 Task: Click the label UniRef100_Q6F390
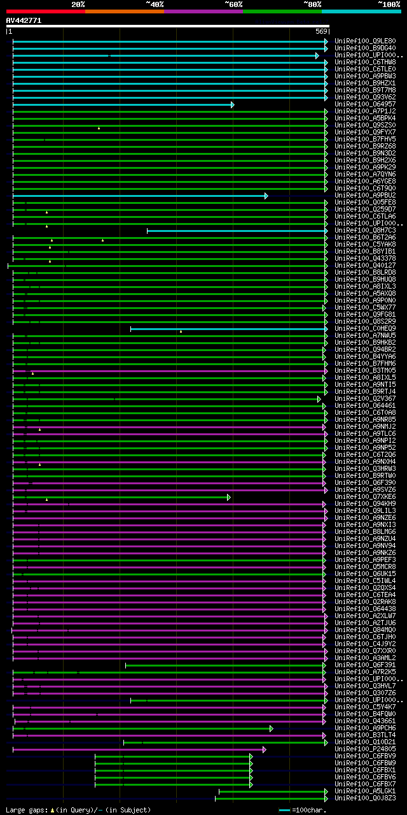365,483
